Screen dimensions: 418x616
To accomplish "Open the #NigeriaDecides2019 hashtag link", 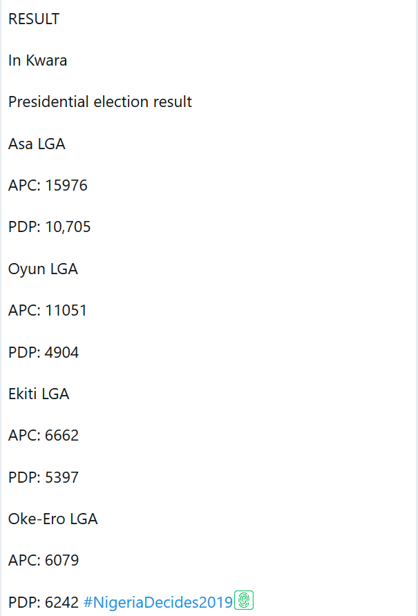I will (x=158, y=602).
